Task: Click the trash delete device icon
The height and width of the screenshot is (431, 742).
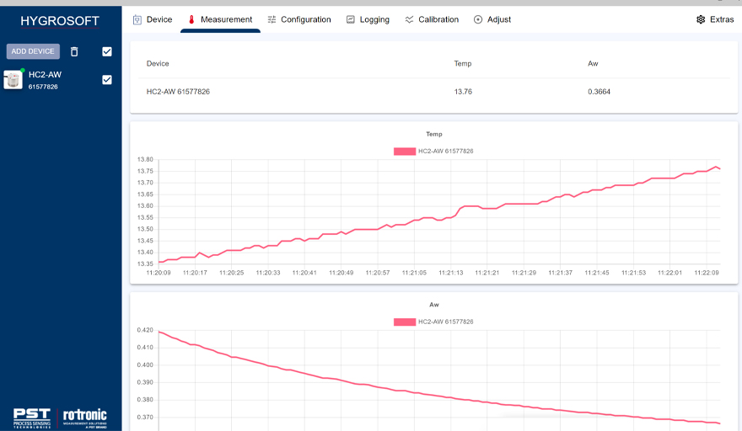Action: coord(74,51)
